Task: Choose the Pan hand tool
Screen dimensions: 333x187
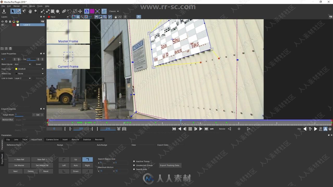Action: pyautogui.click(x=30, y=11)
